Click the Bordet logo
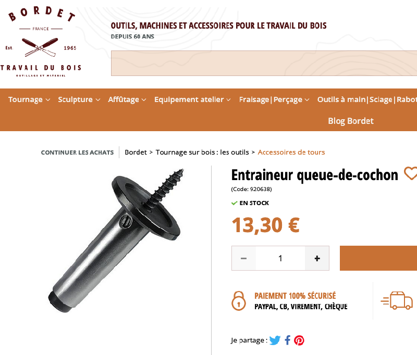Viewport: 417px width, 355px height. [x=41, y=42]
